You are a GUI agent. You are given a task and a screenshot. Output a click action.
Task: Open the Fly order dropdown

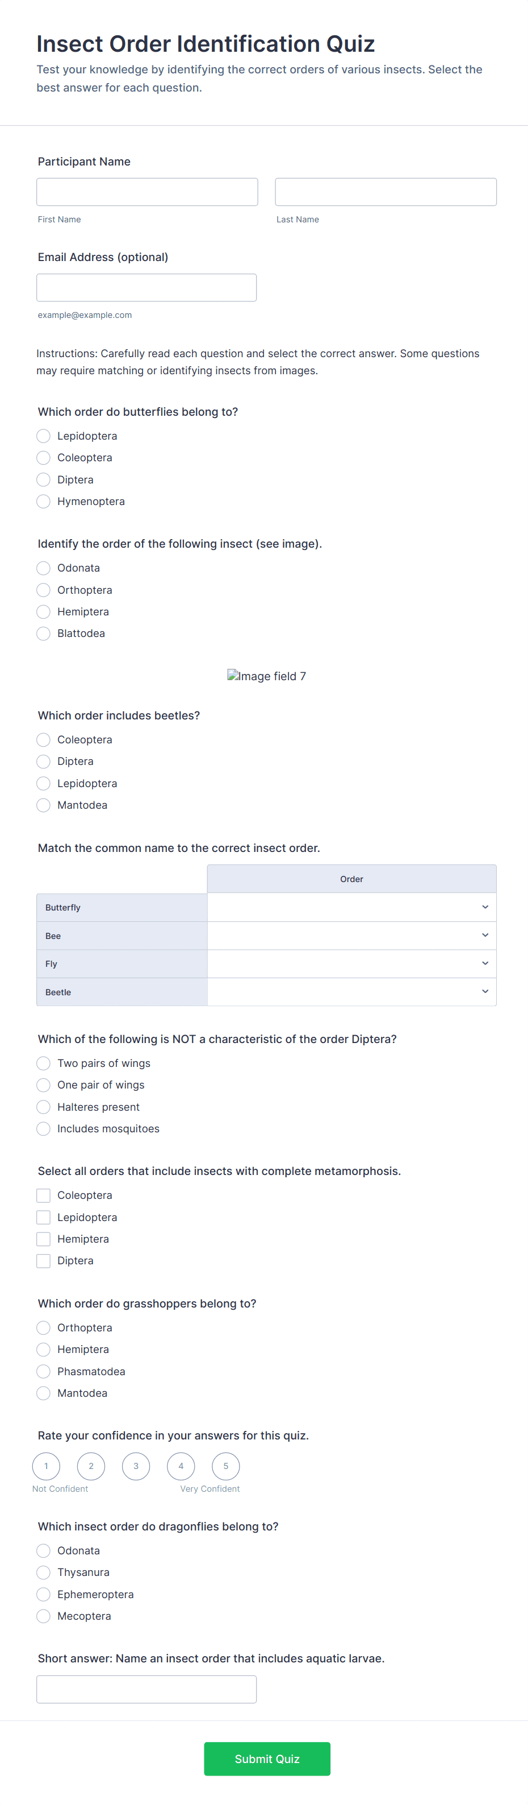351,963
